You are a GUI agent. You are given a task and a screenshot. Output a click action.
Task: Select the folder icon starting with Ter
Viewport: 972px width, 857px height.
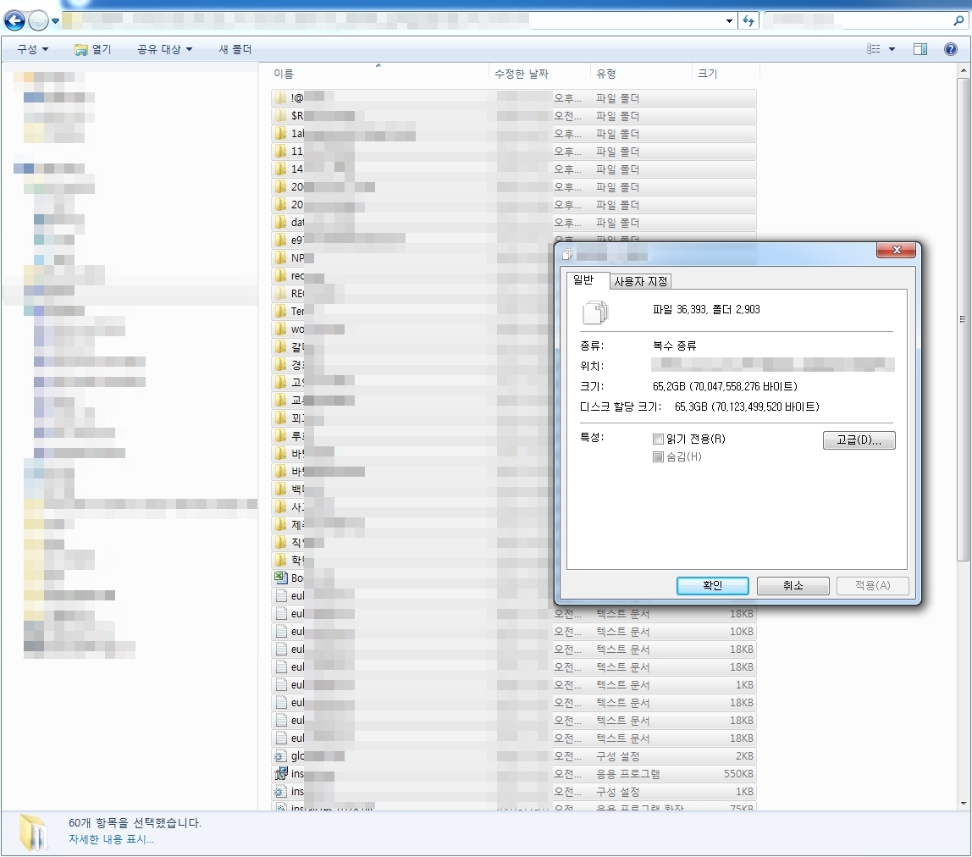281,311
